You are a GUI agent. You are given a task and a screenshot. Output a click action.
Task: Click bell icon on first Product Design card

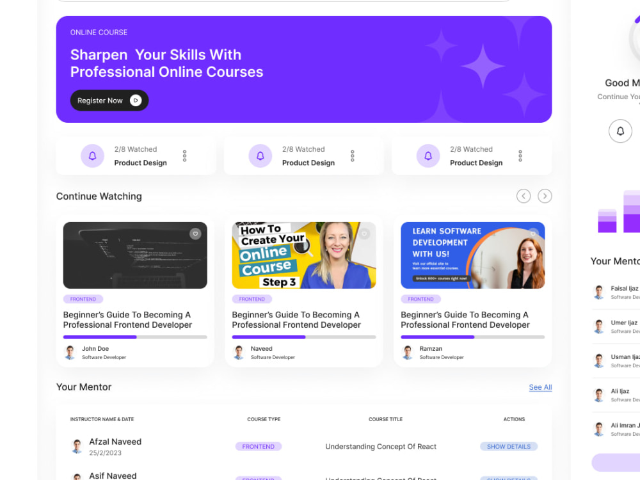[x=93, y=156]
